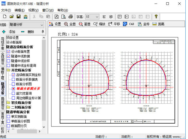Open the 字高 font height dropdown
Viewport: 188px width, 139px height.
[x=97, y=17]
